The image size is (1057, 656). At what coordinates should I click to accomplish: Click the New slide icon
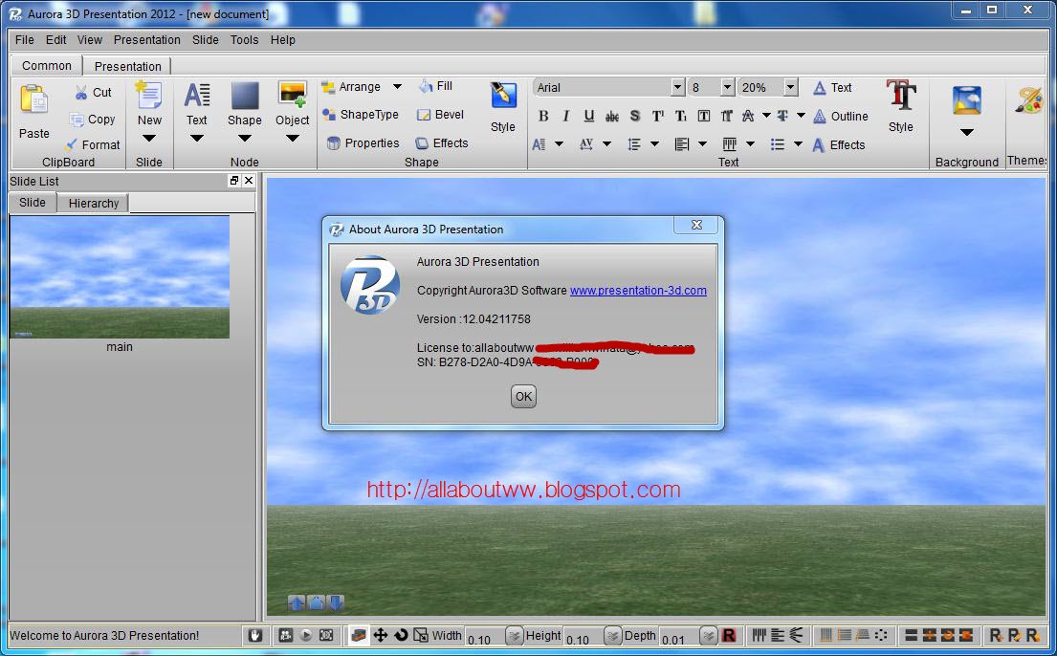click(x=148, y=95)
